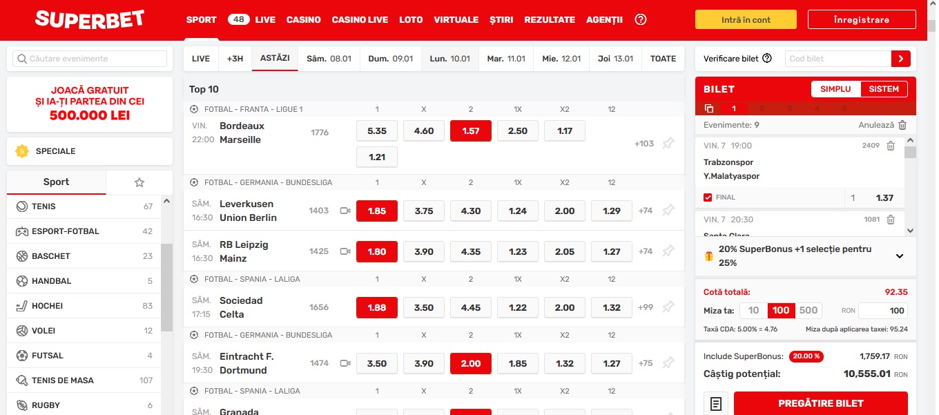Select the 100 stake preset

click(x=782, y=311)
